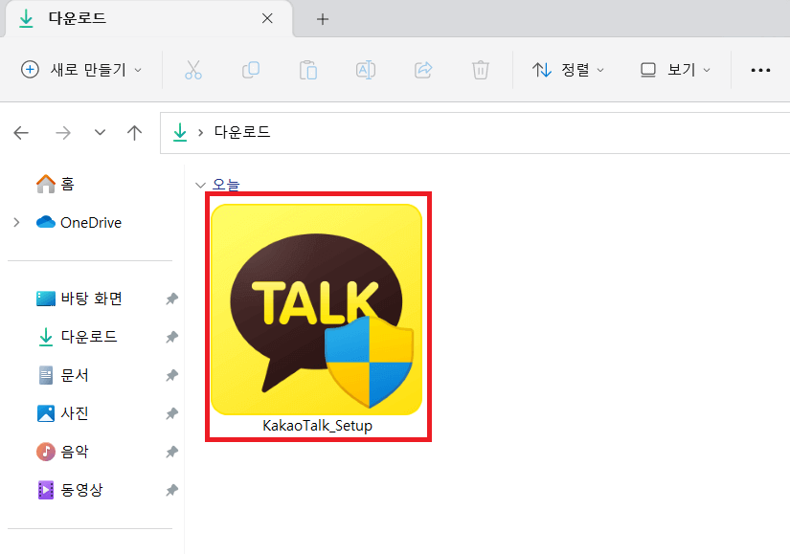The width and height of the screenshot is (790, 554).
Task: Open the 새로 만들기 dropdown
Action: (81, 70)
